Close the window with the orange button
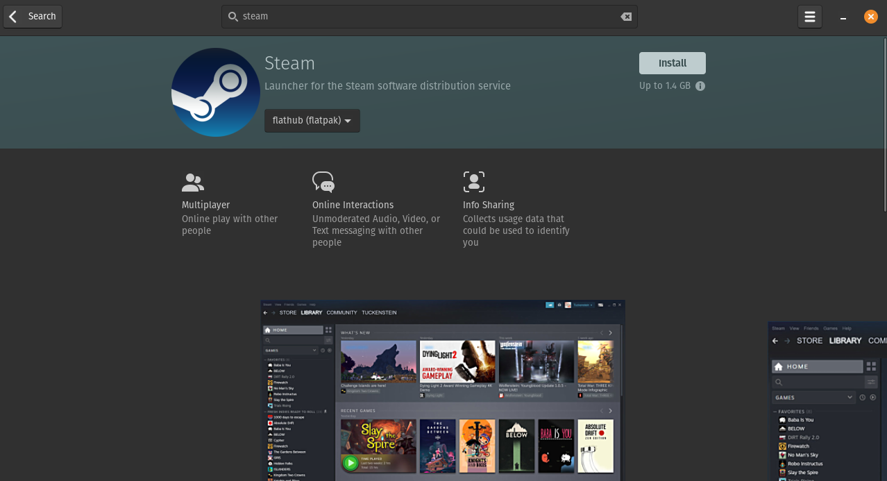887x481 pixels. tap(870, 17)
